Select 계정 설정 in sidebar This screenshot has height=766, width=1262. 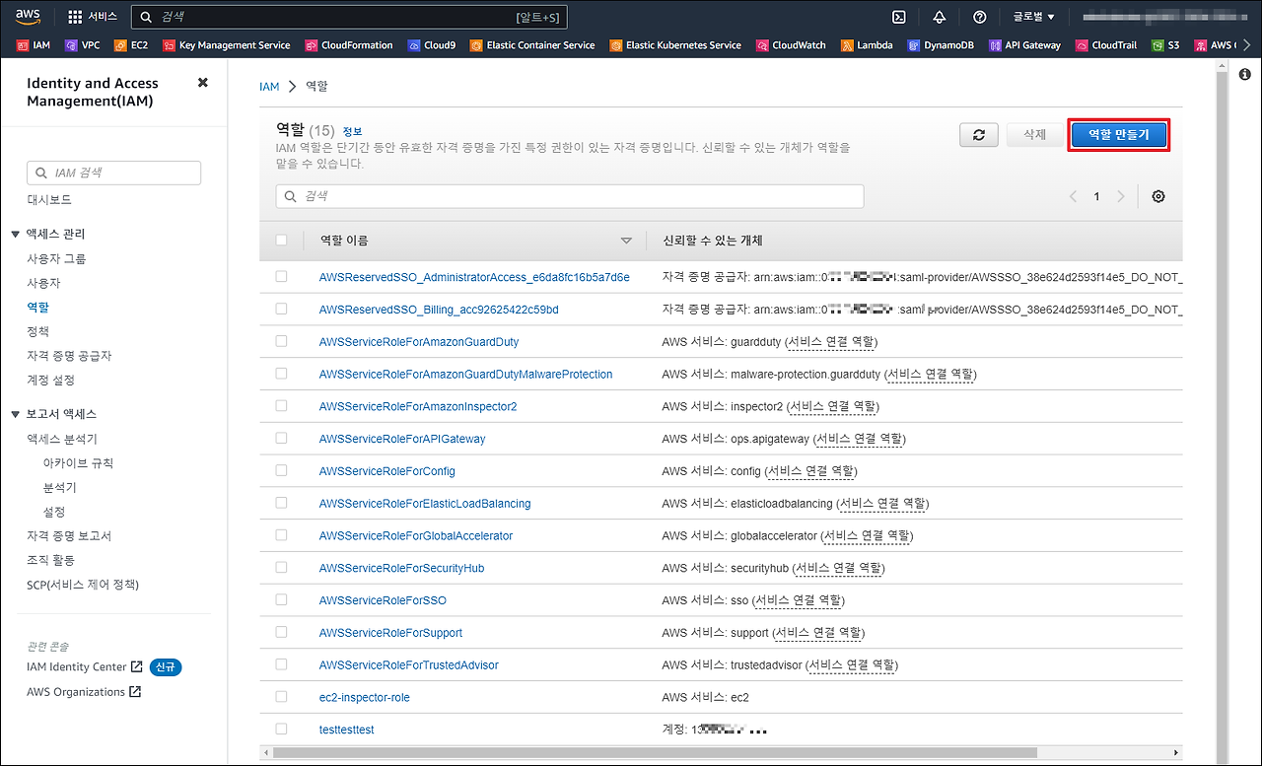click(50, 380)
